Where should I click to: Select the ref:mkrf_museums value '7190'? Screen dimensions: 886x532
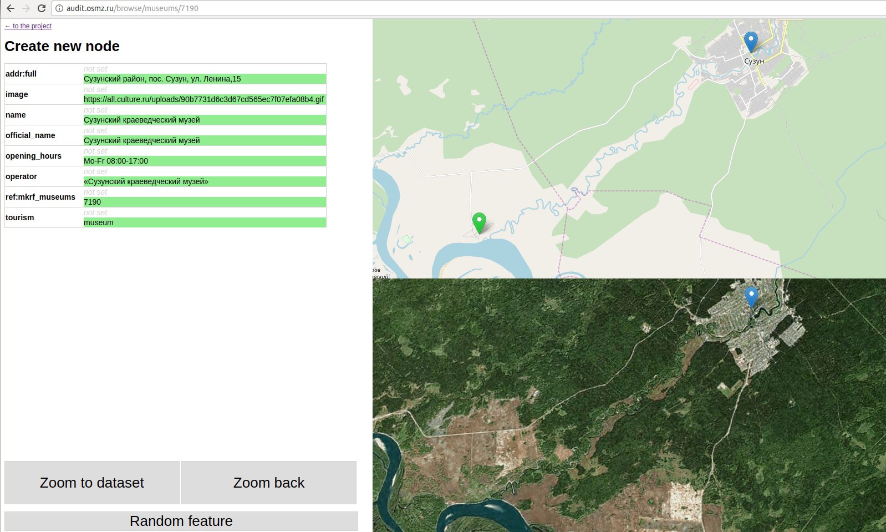[205, 202]
